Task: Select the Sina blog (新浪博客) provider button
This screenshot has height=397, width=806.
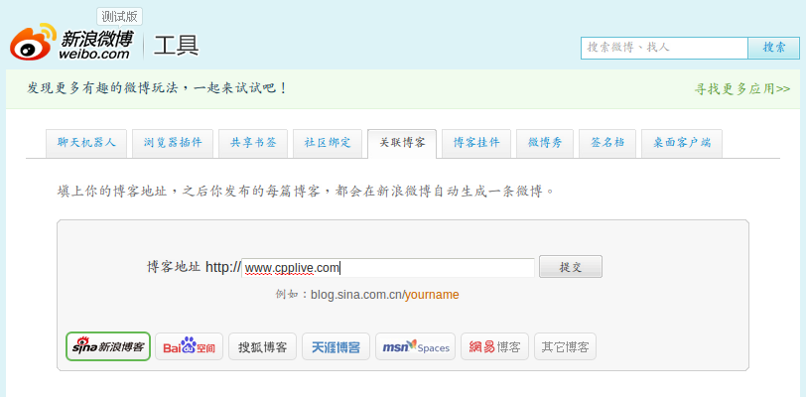Action: (108, 346)
